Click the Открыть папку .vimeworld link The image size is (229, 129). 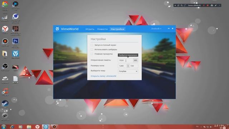[x=103, y=76]
